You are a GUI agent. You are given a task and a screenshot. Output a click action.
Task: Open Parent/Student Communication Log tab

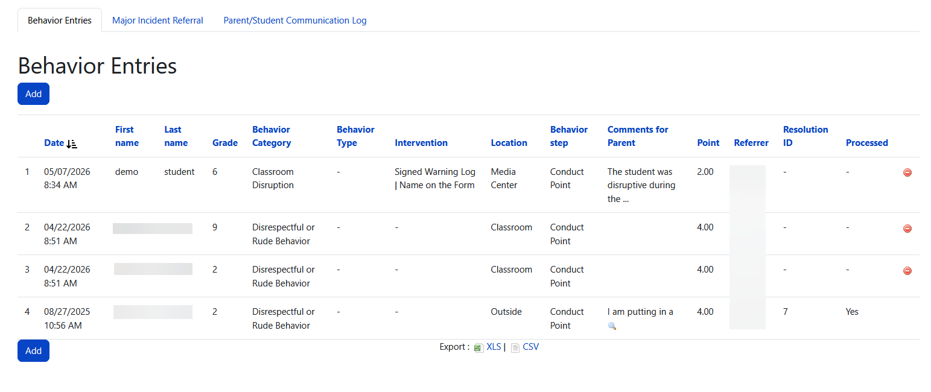coord(295,20)
